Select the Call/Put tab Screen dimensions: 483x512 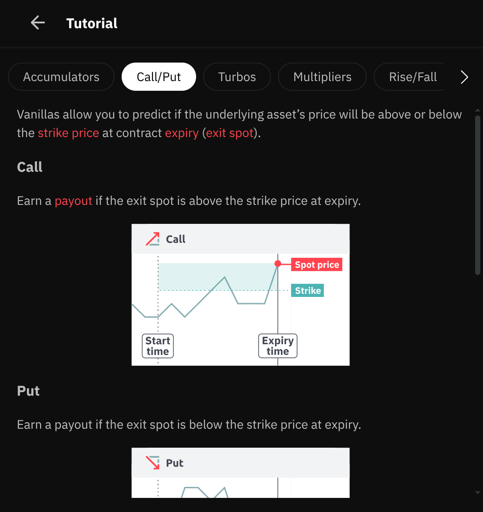[159, 77]
